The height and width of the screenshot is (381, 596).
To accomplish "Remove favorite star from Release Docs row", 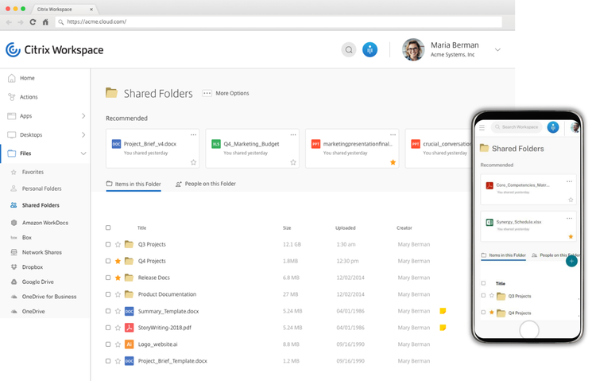I will [118, 278].
